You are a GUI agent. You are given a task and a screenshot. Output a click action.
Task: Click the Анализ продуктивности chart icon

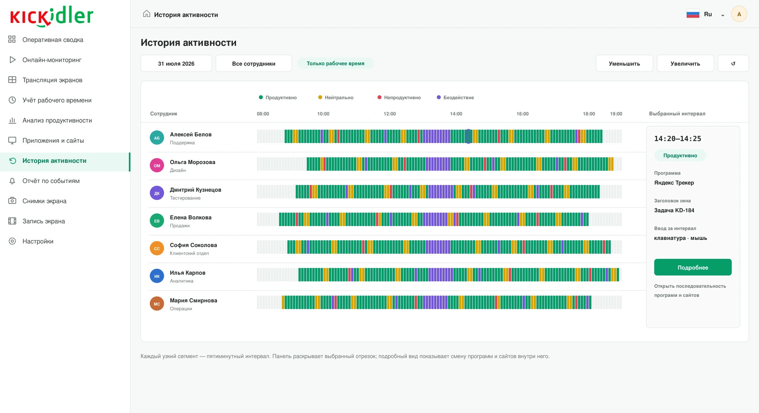coord(12,120)
